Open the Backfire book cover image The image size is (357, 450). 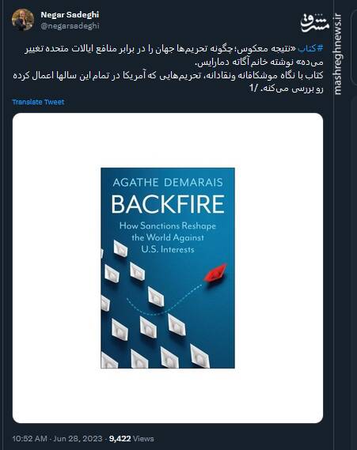168,268
